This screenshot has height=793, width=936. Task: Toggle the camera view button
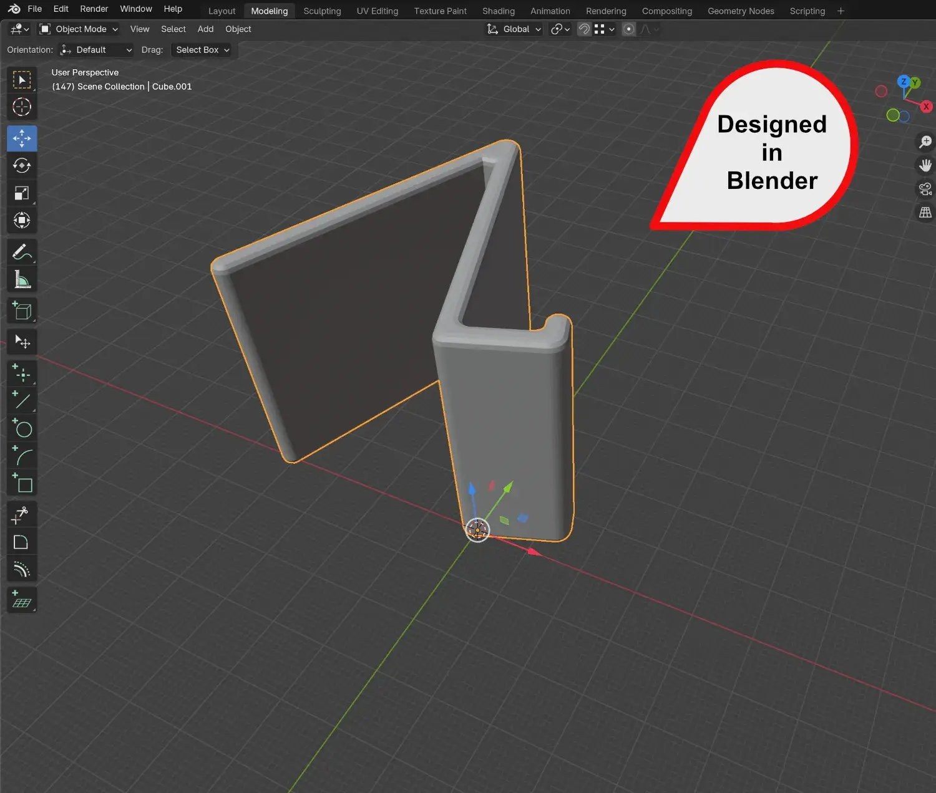(x=925, y=189)
